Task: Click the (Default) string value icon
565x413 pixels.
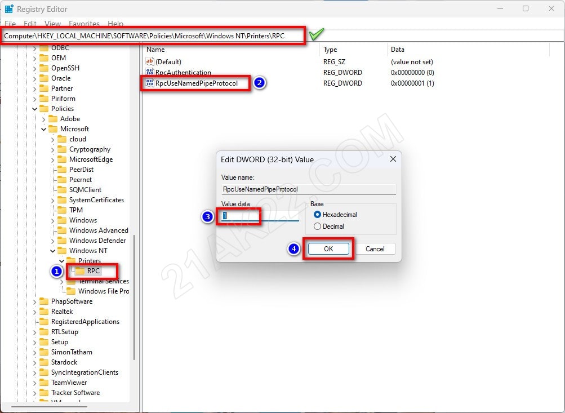Action: pyautogui.click(x=149, y=61)
